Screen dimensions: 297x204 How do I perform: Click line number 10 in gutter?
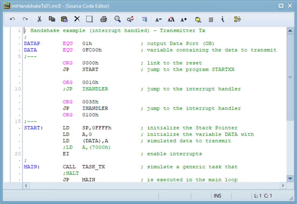pyautogui.click(x=18, y=89)
